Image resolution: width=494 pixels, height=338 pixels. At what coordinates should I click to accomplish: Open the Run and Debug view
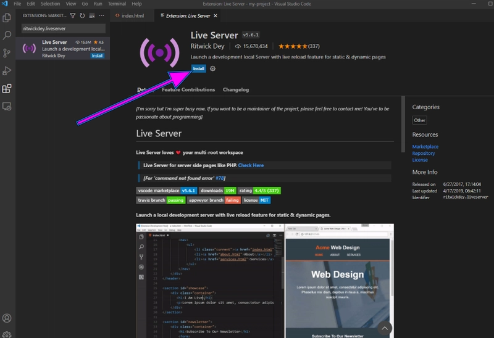coord(7,71)
